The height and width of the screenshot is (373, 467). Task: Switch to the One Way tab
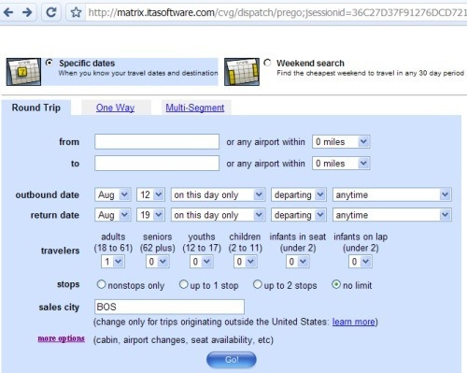pos(115,108)
